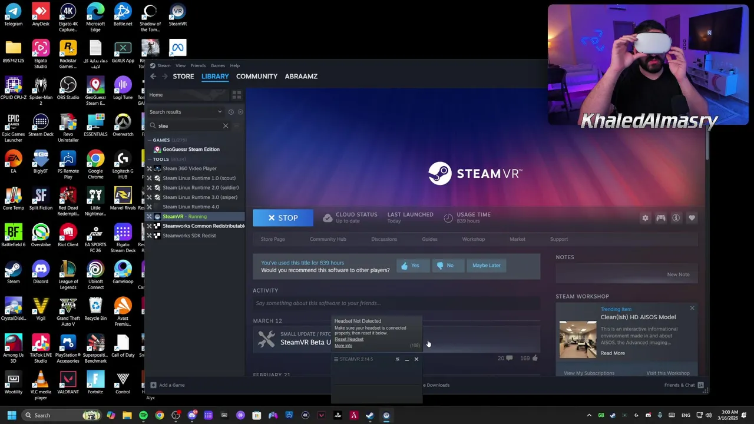Show SteamVR info icon details
The image size is (754, 424).
pos(676,218)
